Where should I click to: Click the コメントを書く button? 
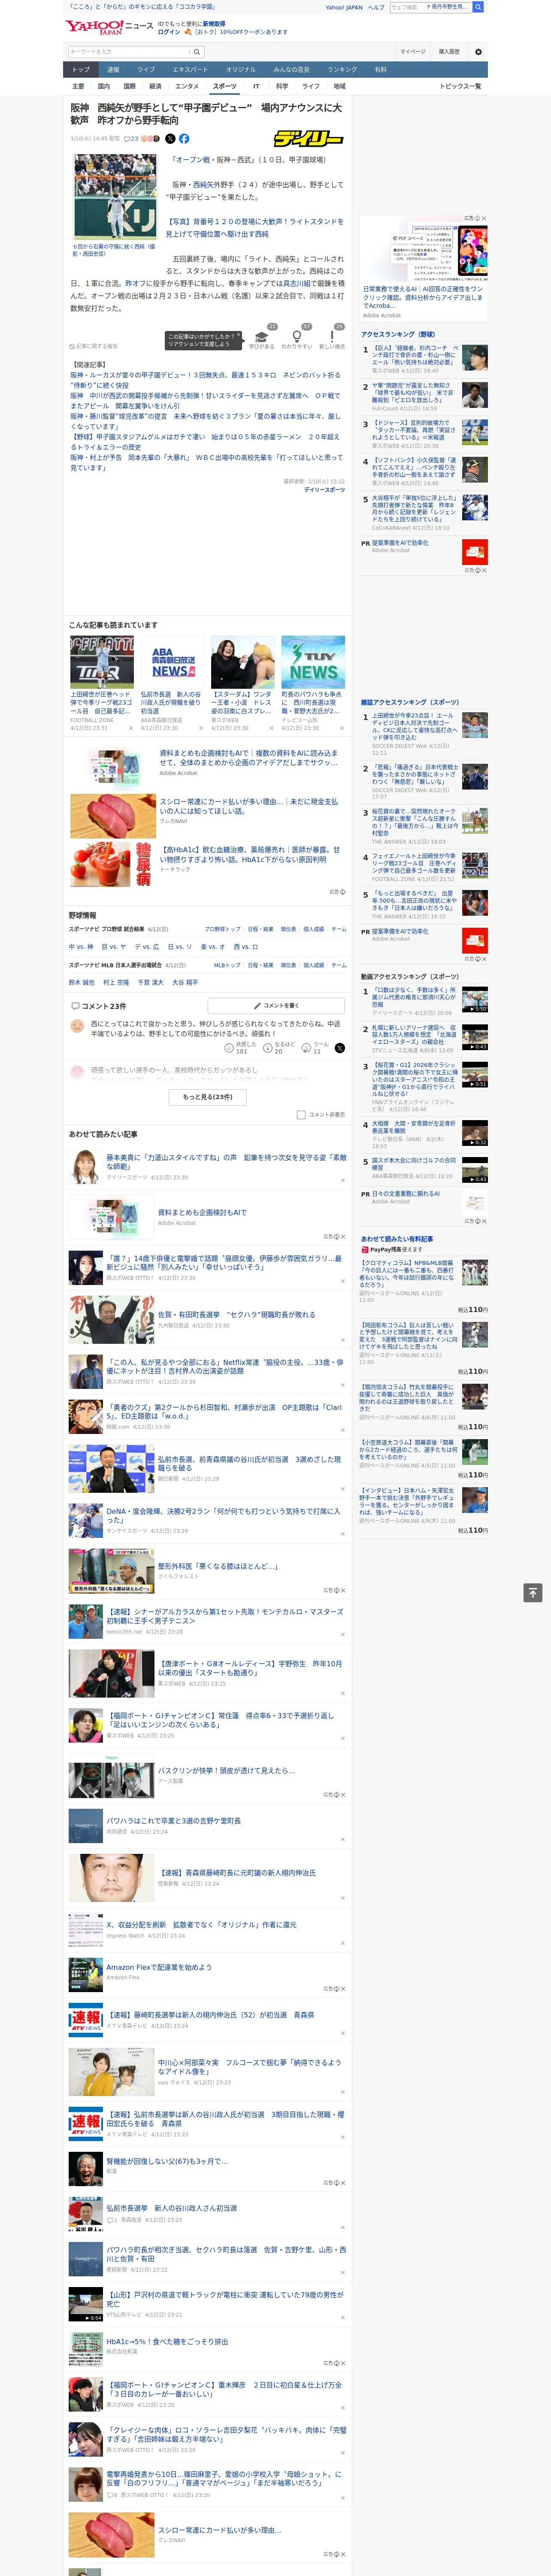tap(276, 1005)
